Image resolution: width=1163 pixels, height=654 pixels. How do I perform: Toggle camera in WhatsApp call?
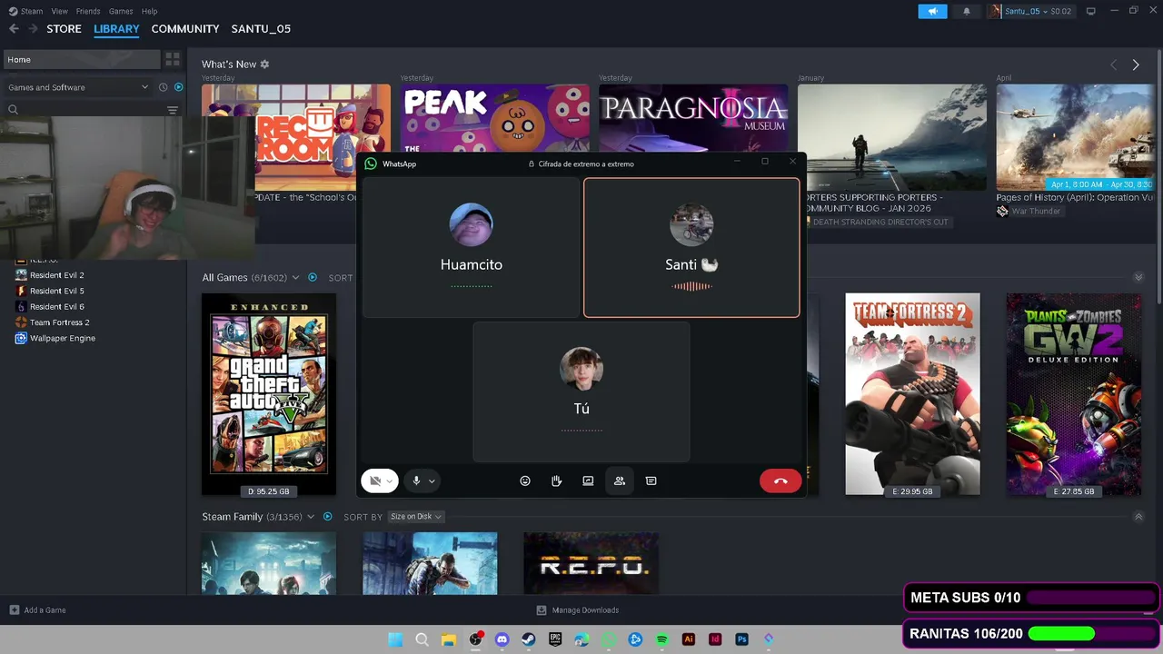click(x=374, y=481)
